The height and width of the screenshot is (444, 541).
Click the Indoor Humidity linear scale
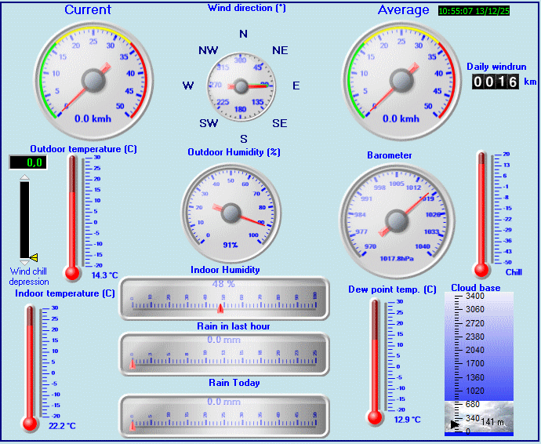coord(224,299)
